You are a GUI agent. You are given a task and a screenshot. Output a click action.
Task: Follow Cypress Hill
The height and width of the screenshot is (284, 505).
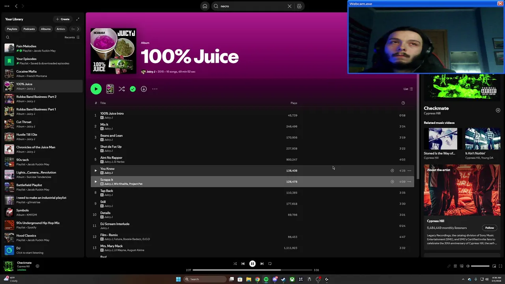coord(490,228)
